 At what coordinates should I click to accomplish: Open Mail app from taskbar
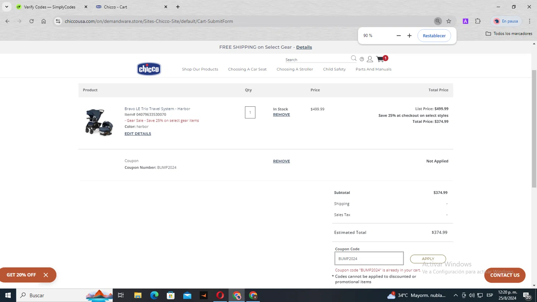coord(187,295)
